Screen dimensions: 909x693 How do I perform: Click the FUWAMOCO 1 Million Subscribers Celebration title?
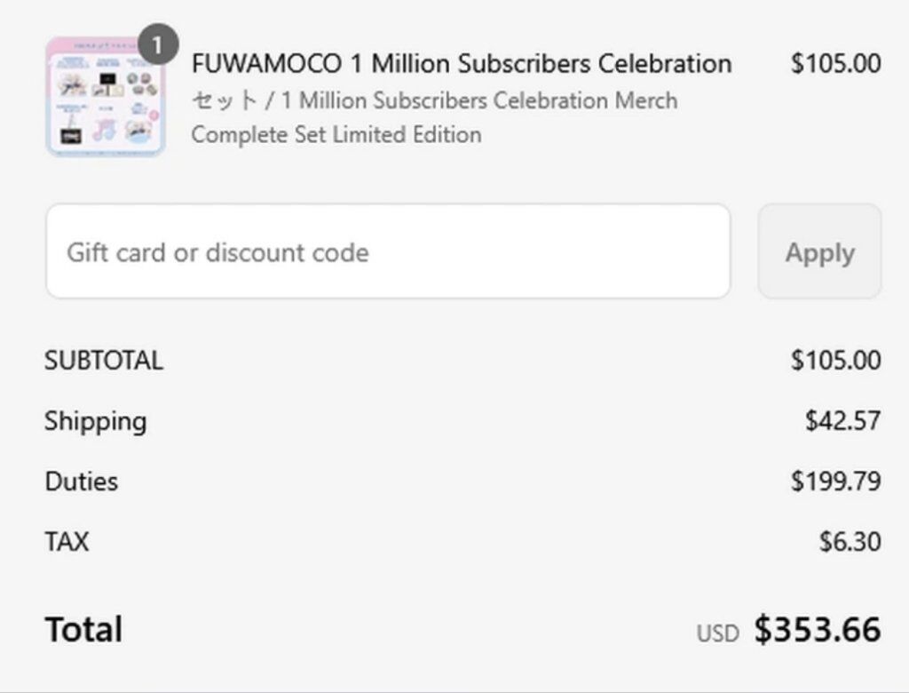[x=462, y=63]
